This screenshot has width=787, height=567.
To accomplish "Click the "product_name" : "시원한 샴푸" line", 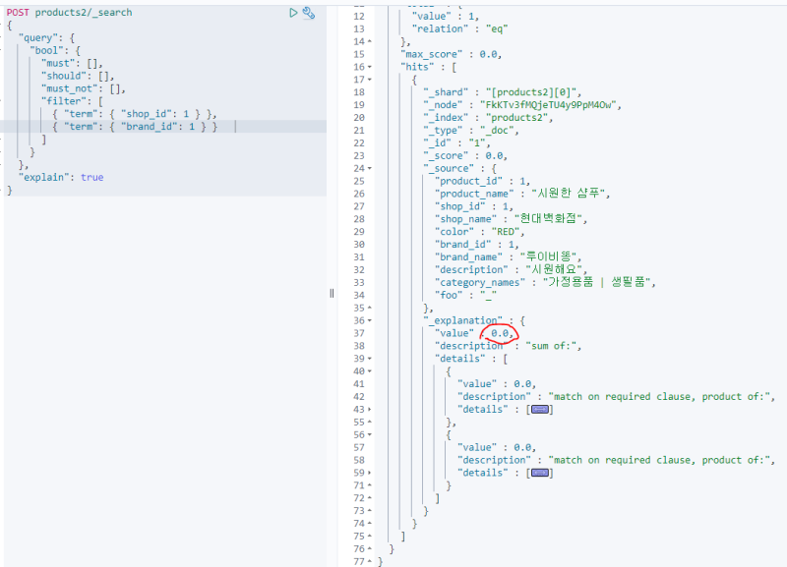I will pos(522,194).
